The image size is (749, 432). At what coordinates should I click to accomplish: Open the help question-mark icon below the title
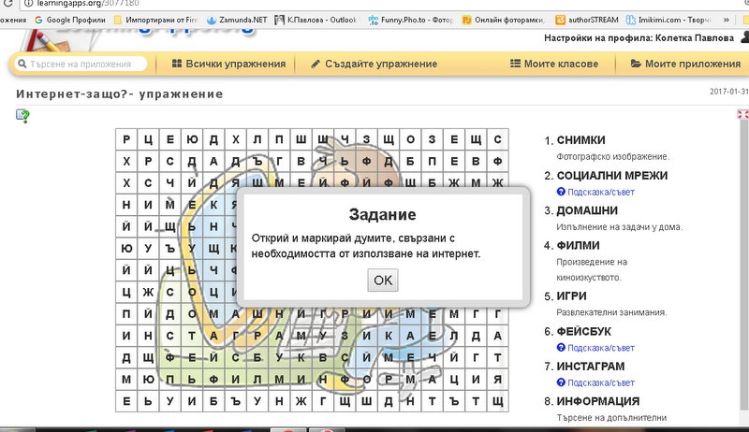point(22,116)
